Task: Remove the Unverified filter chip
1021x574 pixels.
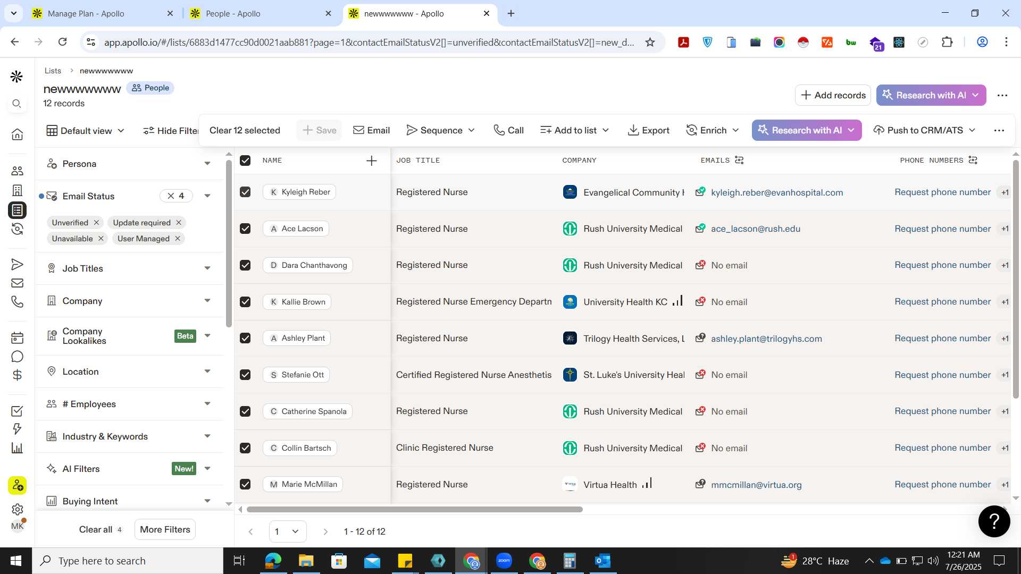Action: (x=96, y=223)
